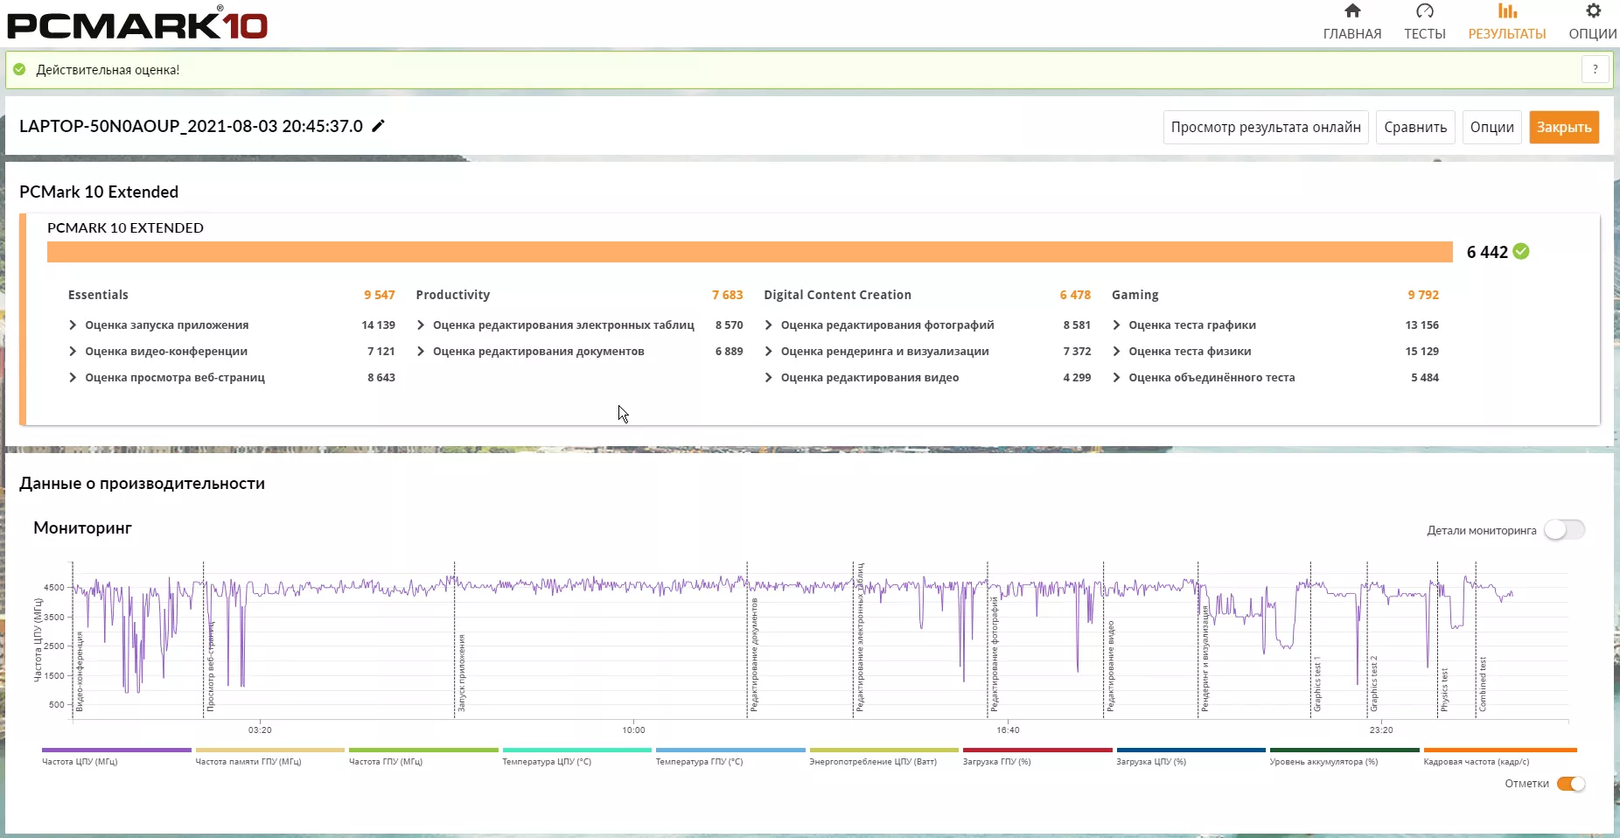Click the Данные о производительности heading
This screenshot has height=838, width=1620.
click(143, 484)
